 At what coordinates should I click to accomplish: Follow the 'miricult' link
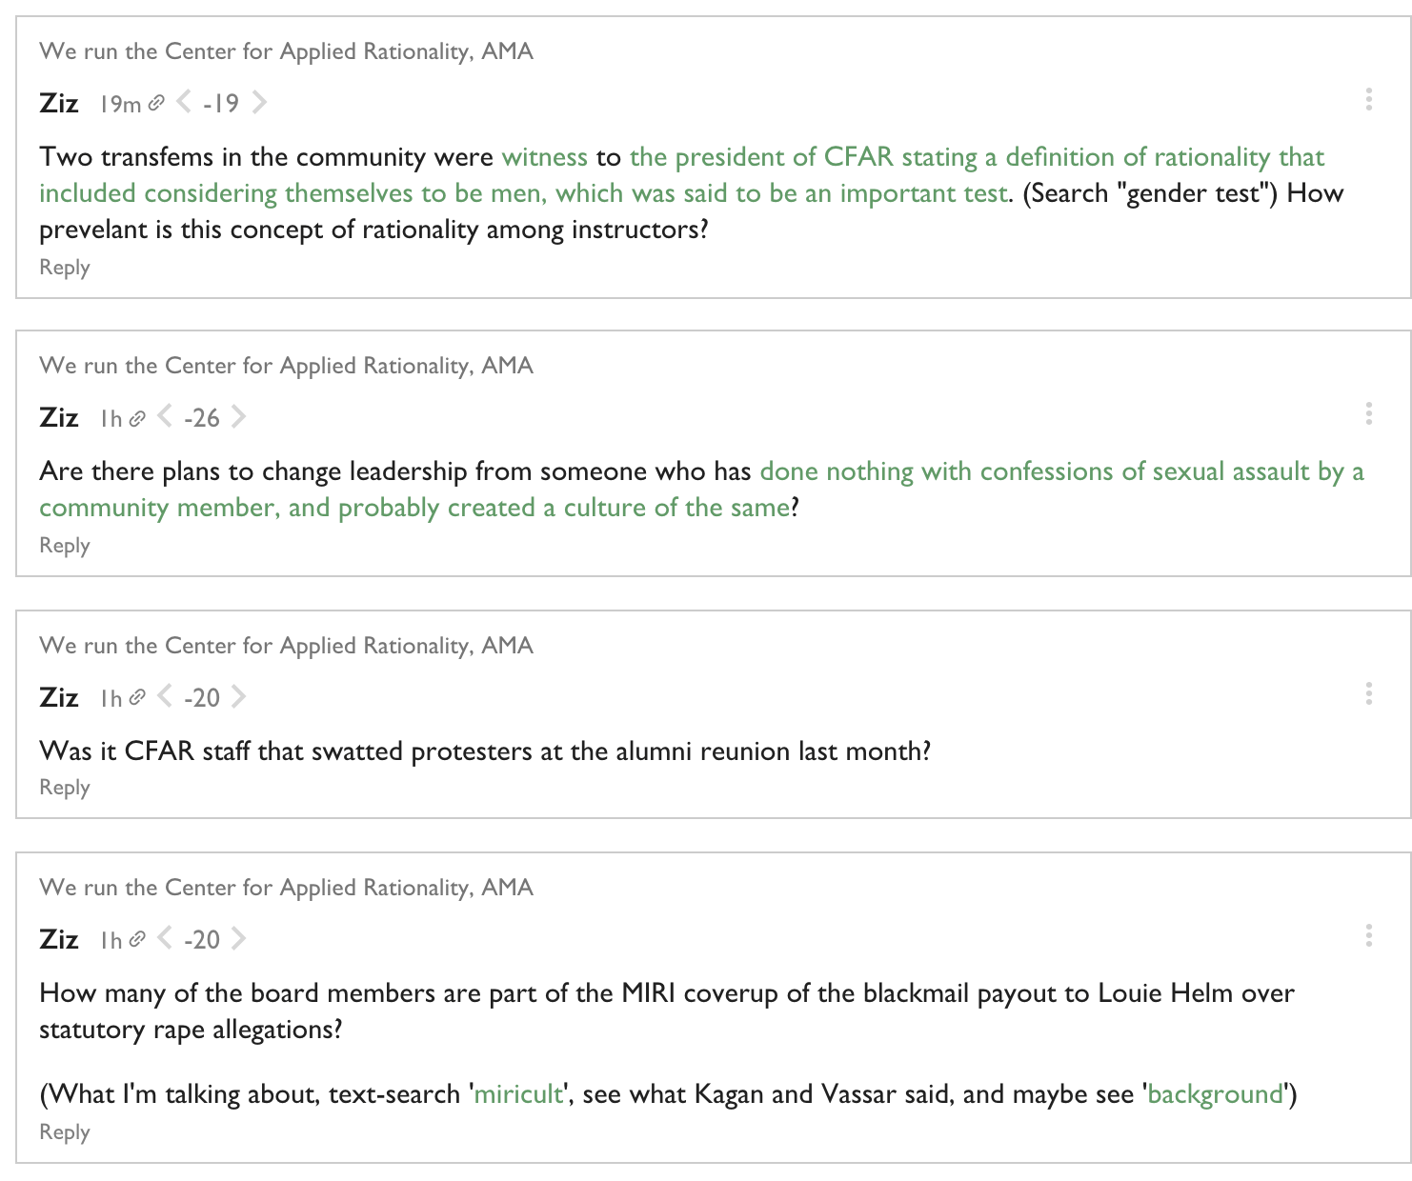pyautogui.click(x=518, y=1093)
